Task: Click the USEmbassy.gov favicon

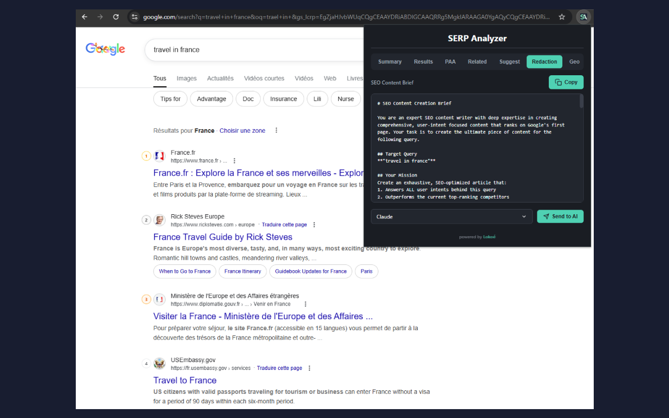Action: point(159,364)
